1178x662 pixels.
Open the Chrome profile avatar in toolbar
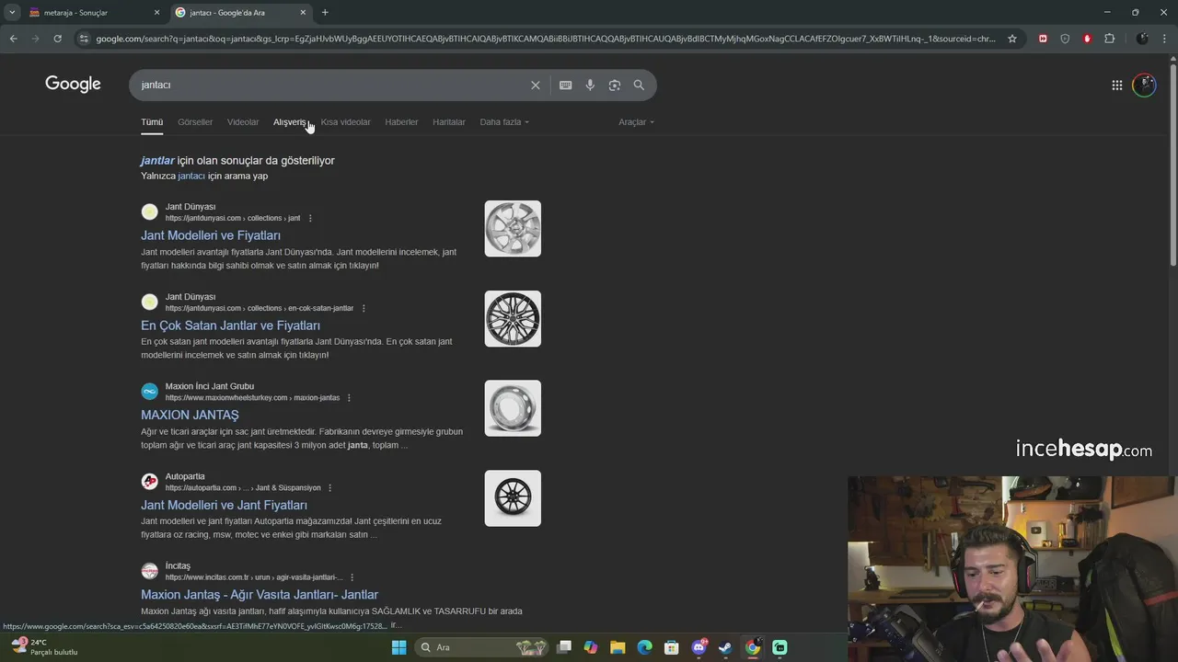[1142, 39]
